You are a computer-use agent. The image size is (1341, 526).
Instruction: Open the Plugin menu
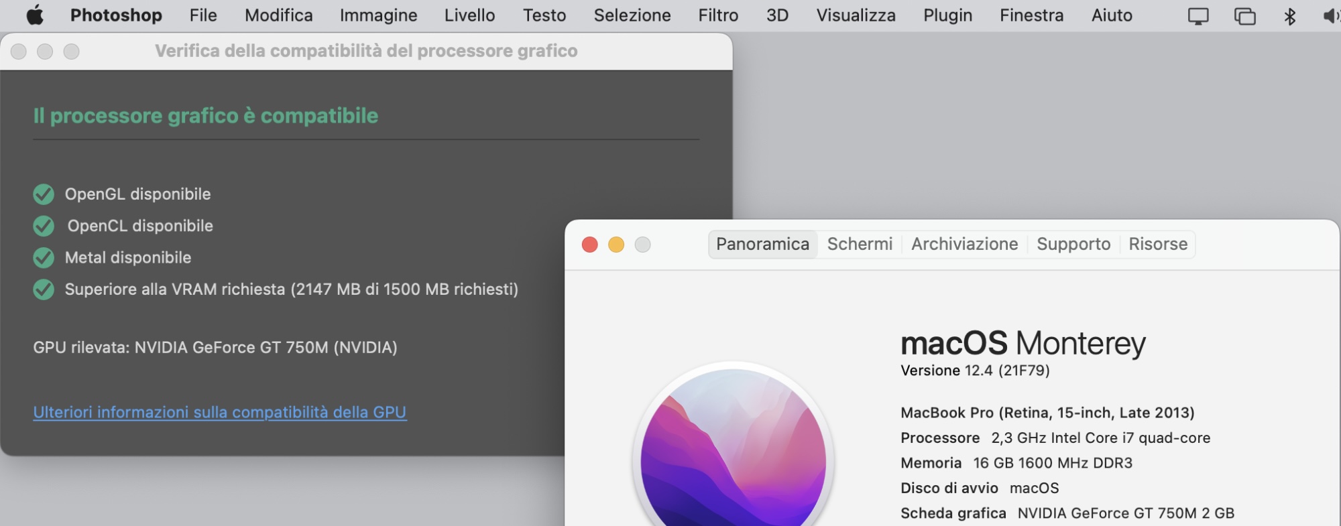click(947, 15)
